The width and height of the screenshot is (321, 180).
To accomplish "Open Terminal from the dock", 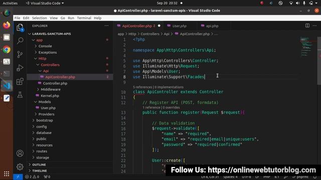I will 7,73.
